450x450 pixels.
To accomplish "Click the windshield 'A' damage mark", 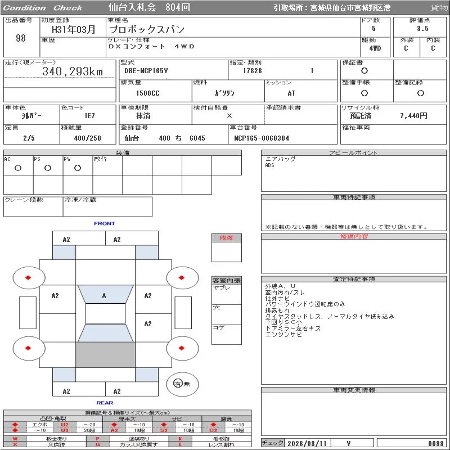I will click(x=104, y=295).
